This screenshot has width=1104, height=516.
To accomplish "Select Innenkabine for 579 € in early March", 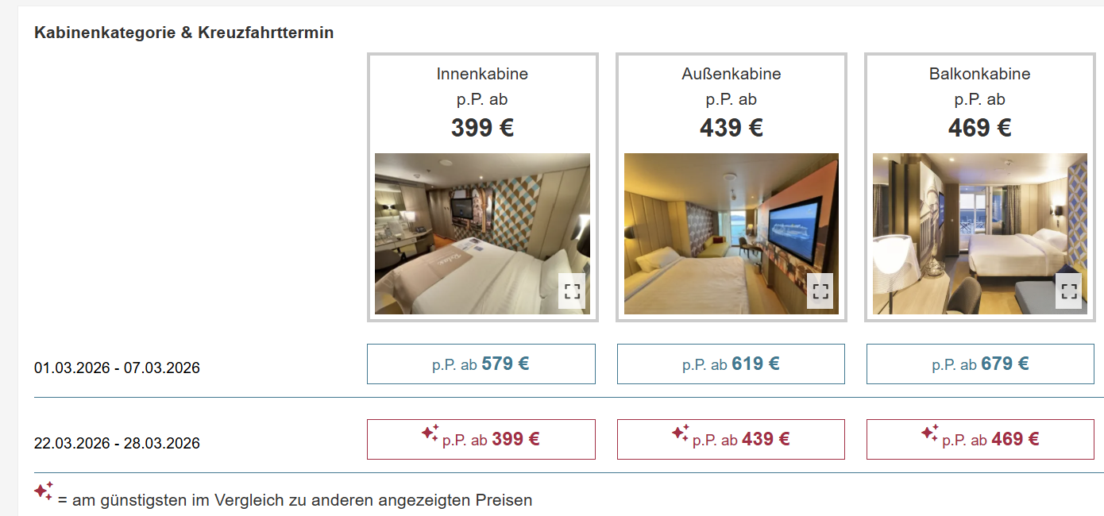I will click(481, 364).
